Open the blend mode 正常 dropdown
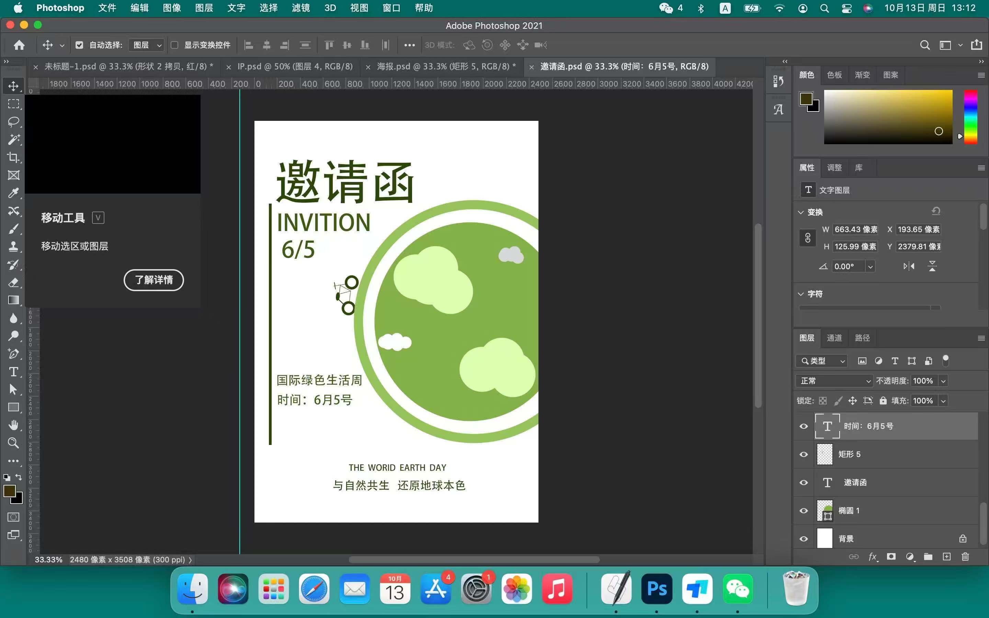The height and width of the screenshot is (618, 989). [x=834, y=381]
